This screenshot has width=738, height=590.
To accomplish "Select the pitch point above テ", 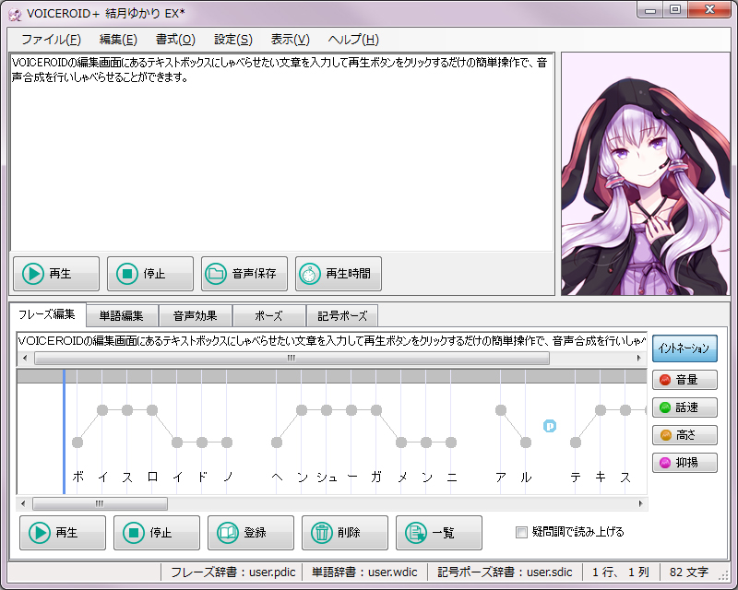I will pos(575,442).
